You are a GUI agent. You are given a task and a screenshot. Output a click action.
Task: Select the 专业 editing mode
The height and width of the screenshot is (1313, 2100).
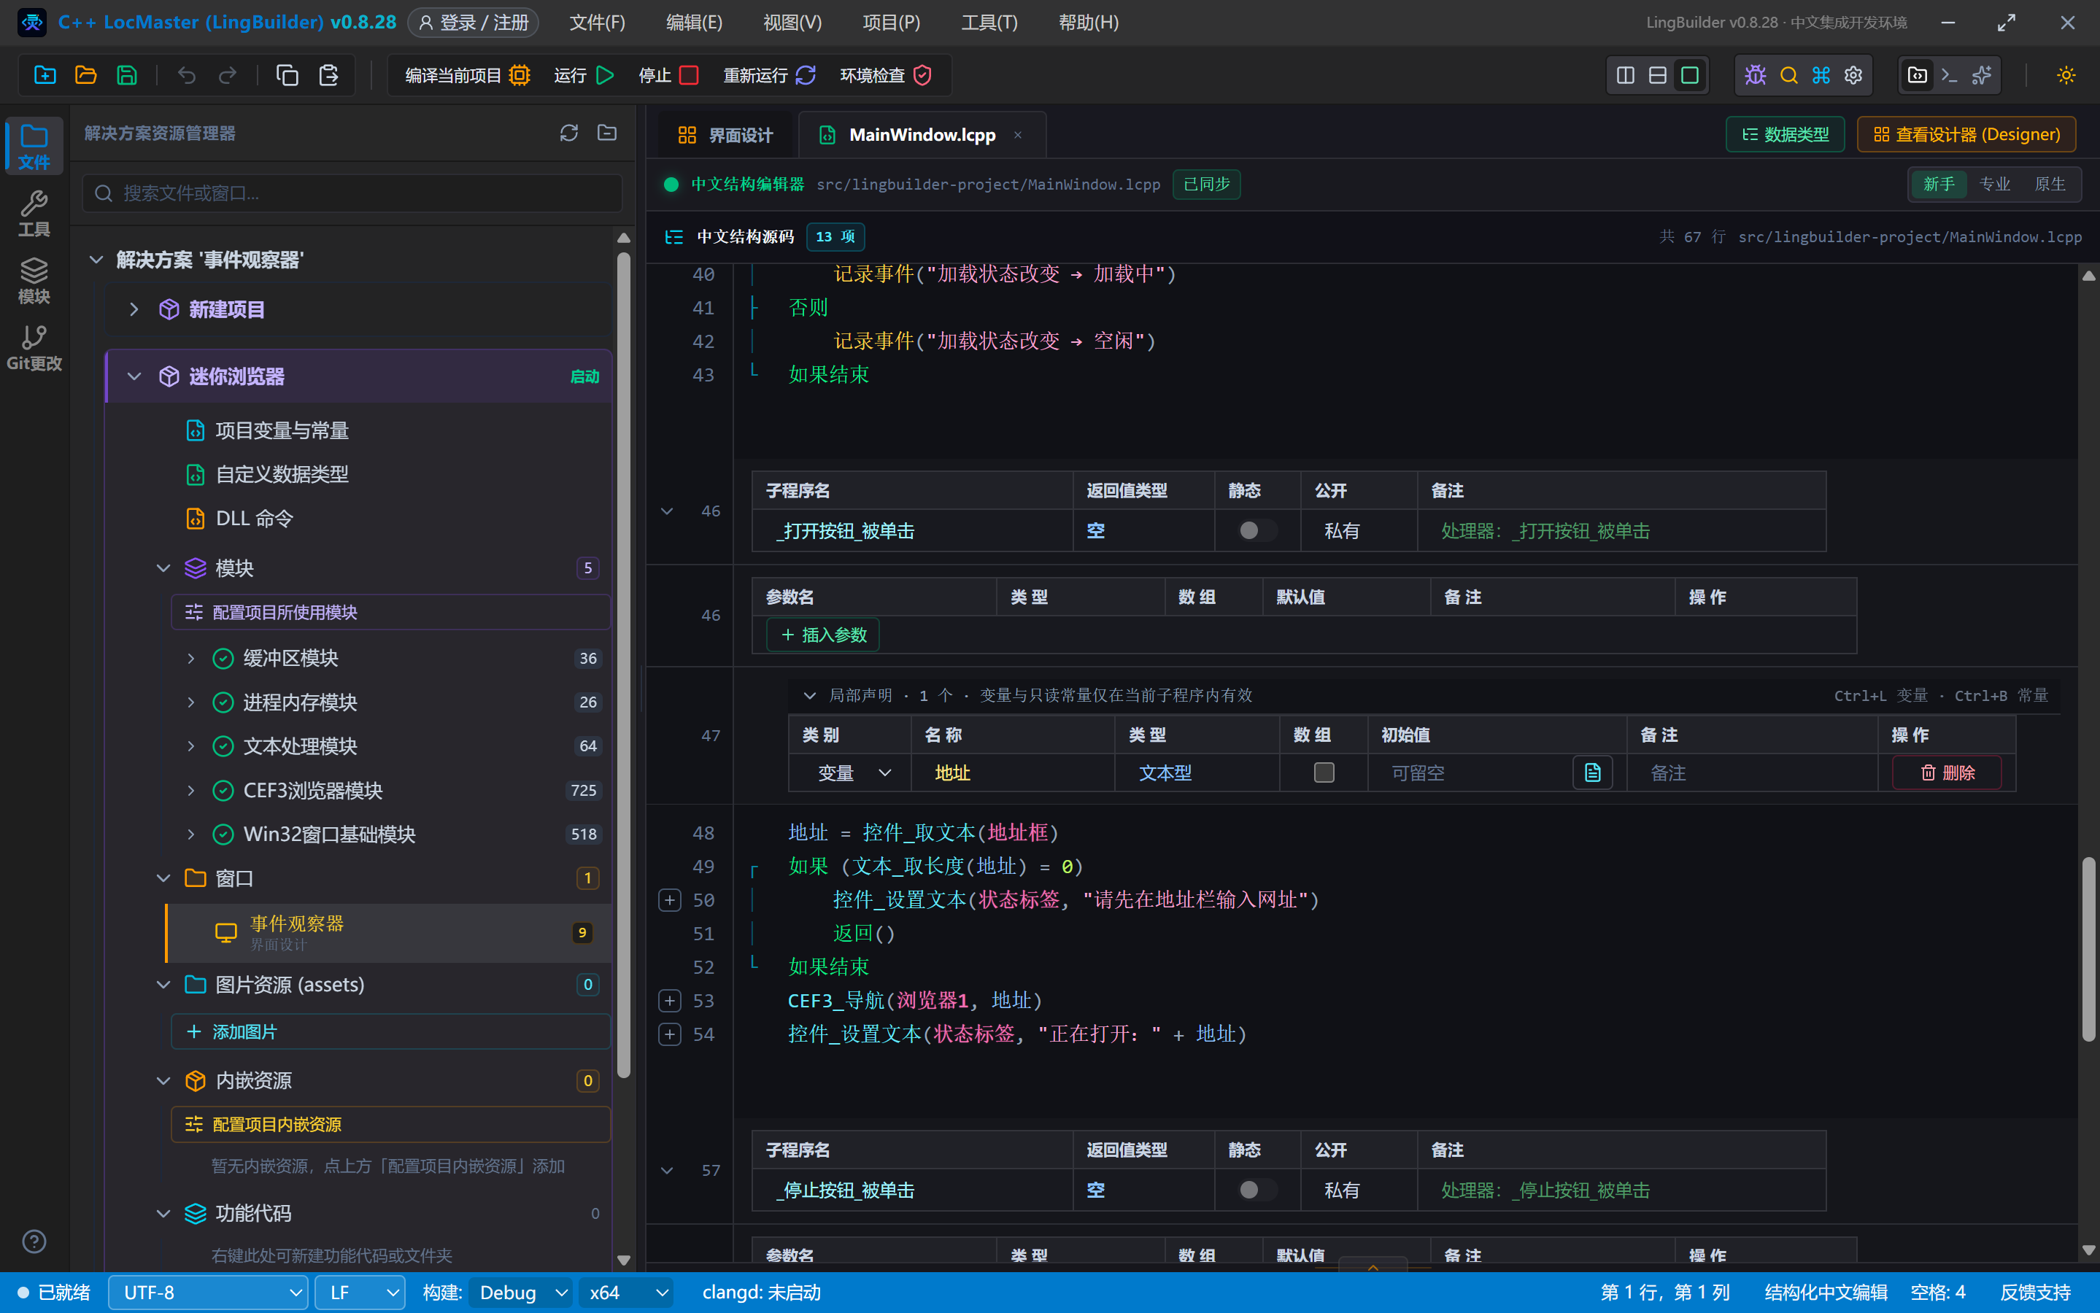coord(1994,184)
